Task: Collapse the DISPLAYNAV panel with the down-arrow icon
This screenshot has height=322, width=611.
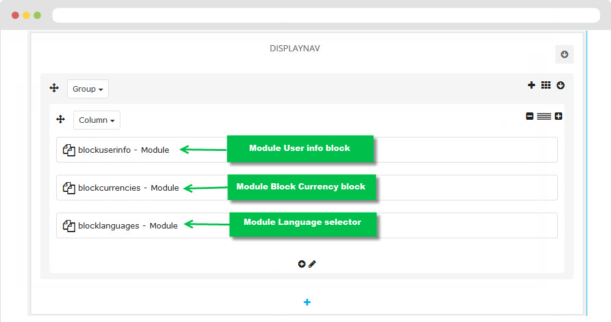Action: point(564,54)
